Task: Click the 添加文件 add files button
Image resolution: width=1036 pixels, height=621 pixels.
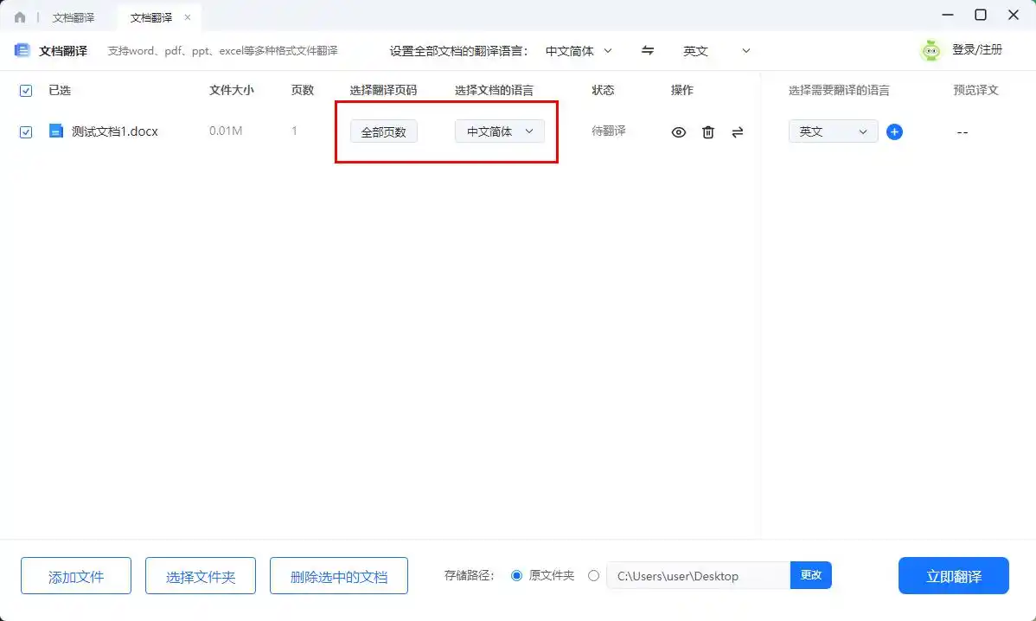Action: tap(75, 575)
